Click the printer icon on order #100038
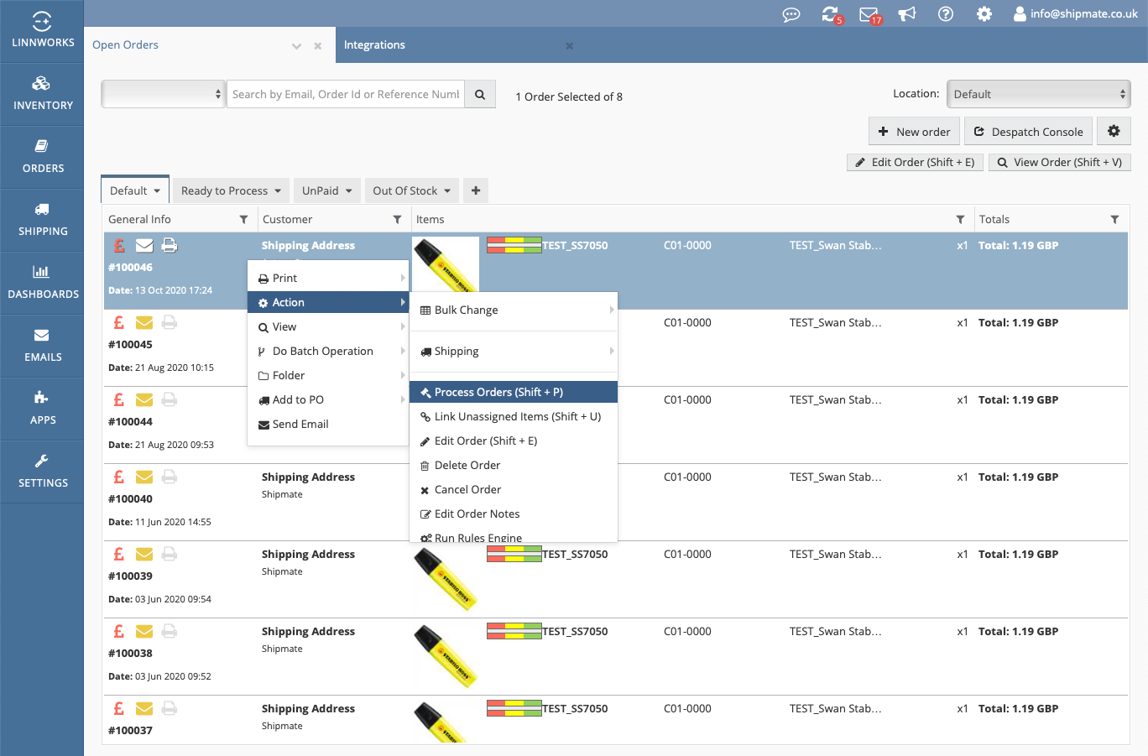The image size is (1148, 756). pos(170,632)
